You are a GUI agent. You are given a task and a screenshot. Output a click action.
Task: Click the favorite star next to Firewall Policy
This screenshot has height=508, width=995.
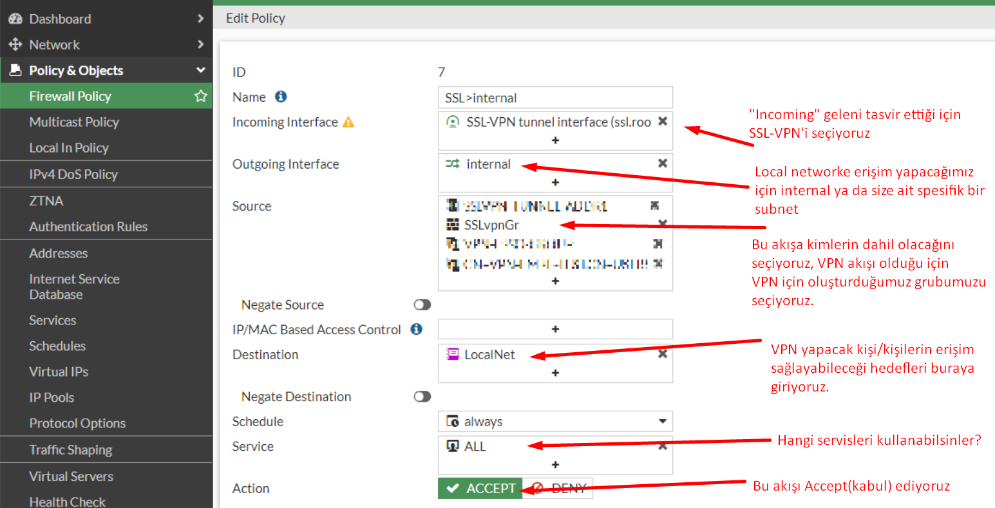coord(201,96)
